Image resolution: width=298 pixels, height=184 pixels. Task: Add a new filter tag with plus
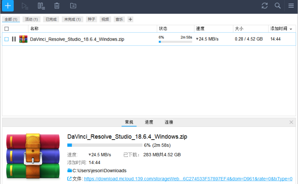pos(130,19)
